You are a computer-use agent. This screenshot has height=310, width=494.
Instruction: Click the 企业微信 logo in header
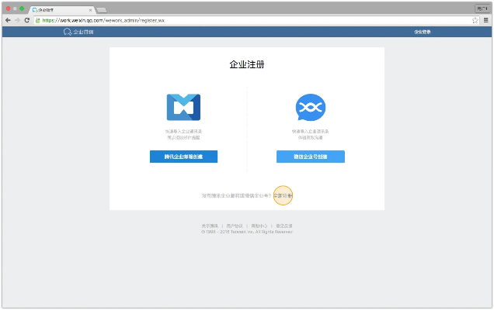coord(78,32)
